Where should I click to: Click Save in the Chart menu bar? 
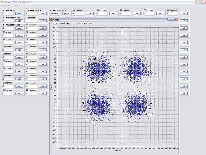[90, 23]
